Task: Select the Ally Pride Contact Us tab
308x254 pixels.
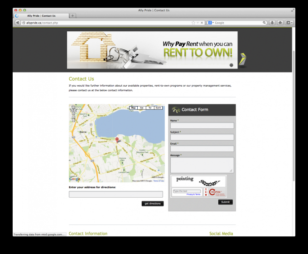Action: [x=41, y=15]
